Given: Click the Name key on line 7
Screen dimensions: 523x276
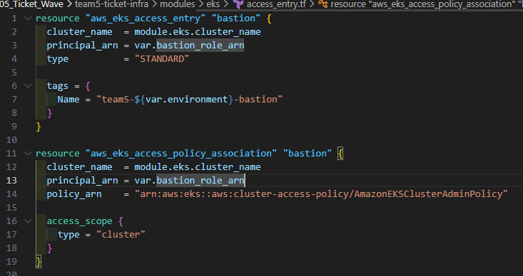Looking at the screenshot, I should [68, 100].
